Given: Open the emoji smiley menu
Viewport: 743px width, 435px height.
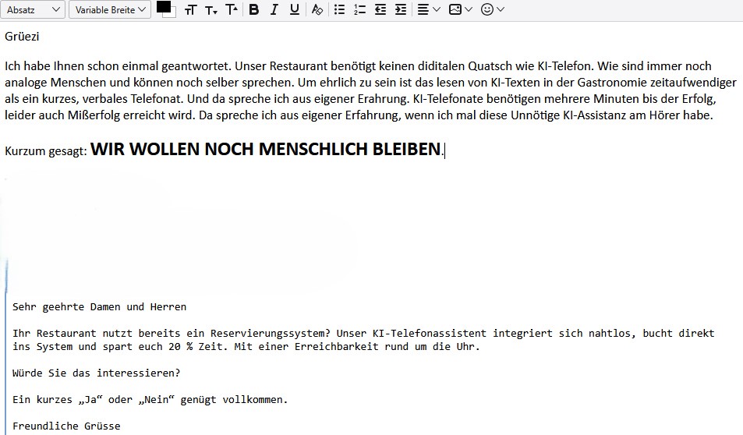Looking at the screenshot, I should click(493, 9).
